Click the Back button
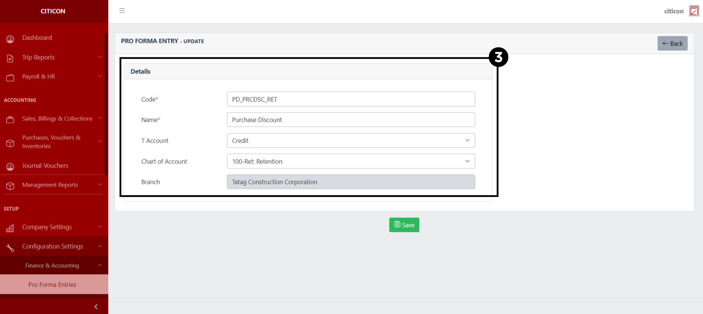Screen dimensions: 703x314 [x=673, y=43]
